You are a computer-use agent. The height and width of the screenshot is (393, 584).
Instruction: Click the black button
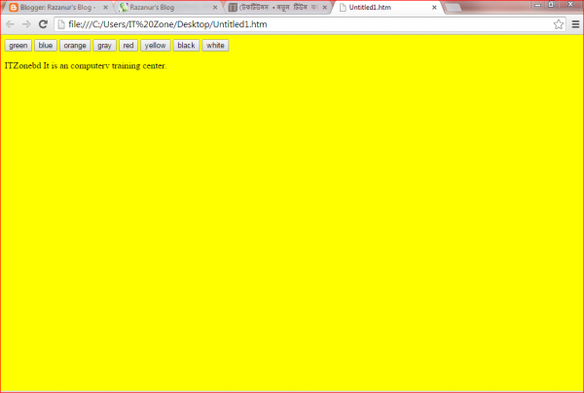point(186,46)
